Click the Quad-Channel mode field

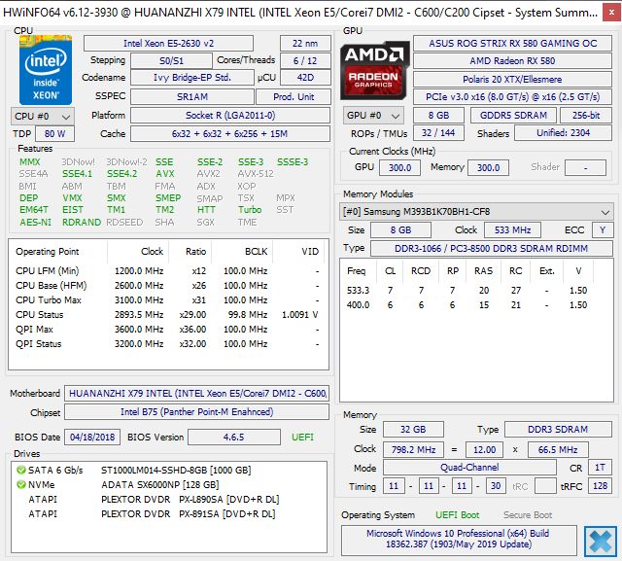pos(469,468)
